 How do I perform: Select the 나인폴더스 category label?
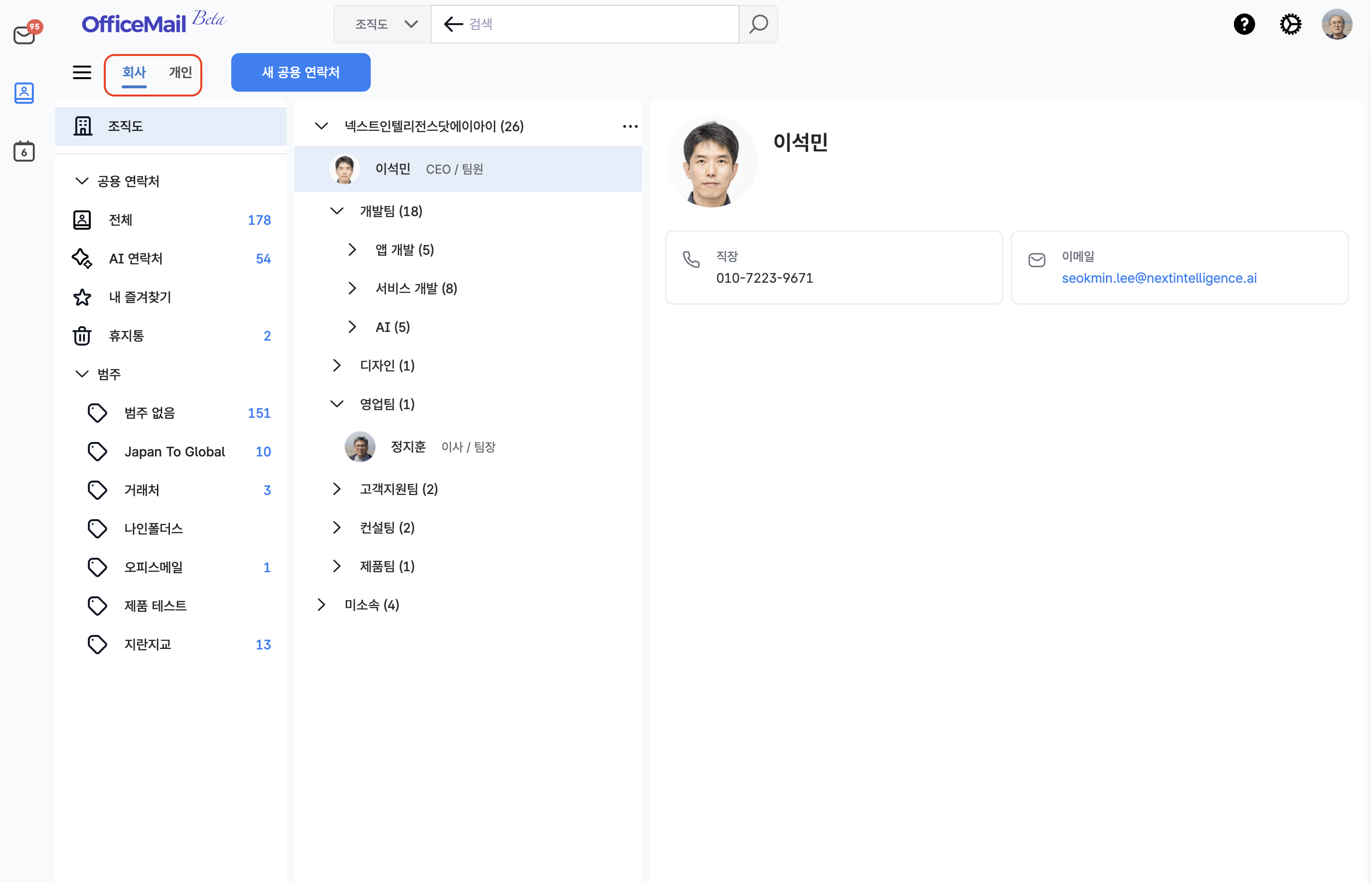tap(154, 529)
